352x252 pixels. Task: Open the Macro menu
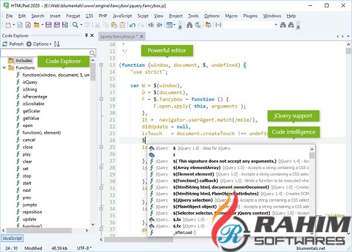[x=231, y=16]
